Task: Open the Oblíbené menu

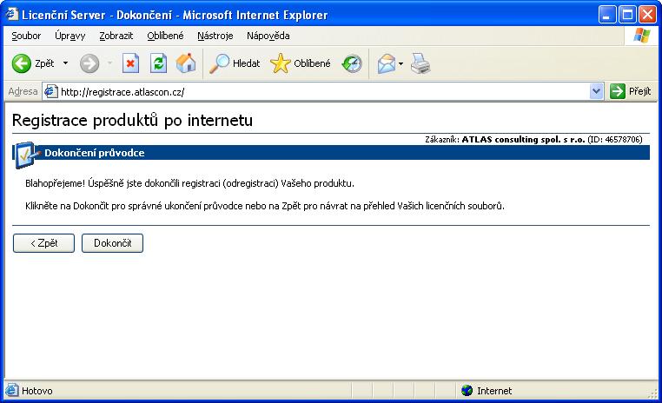Action: pos(165,36)
